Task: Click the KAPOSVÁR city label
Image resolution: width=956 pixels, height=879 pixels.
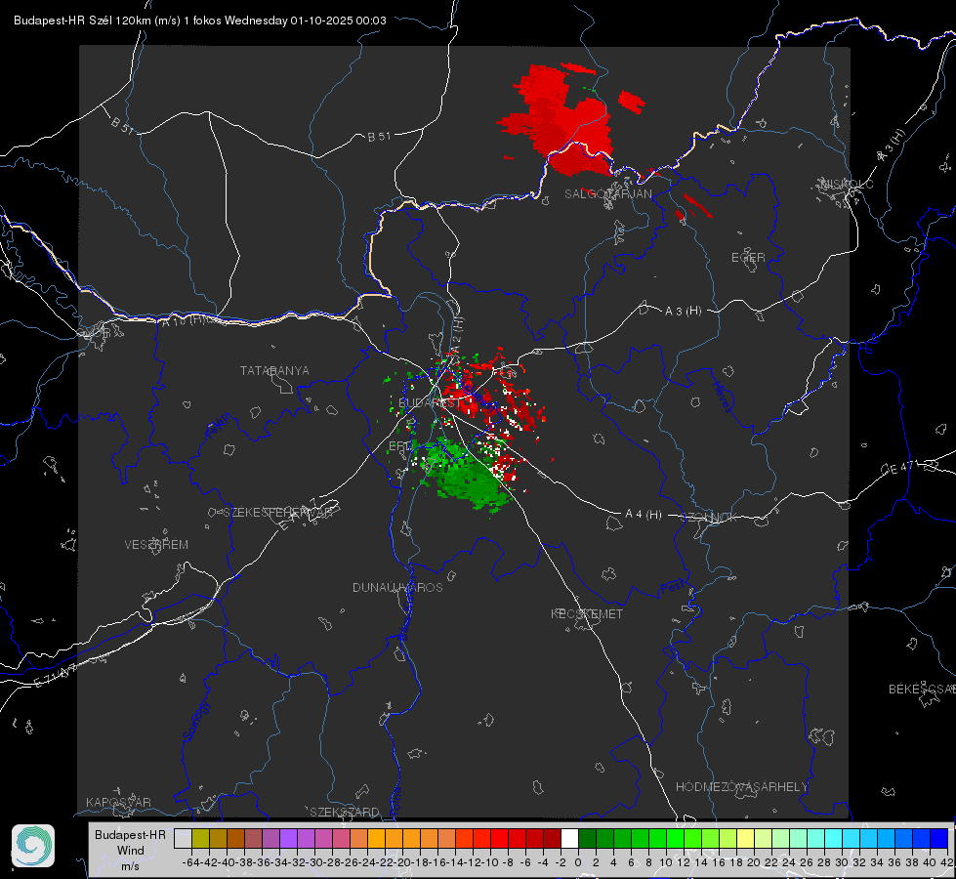Action: click(x=118, y=802)
